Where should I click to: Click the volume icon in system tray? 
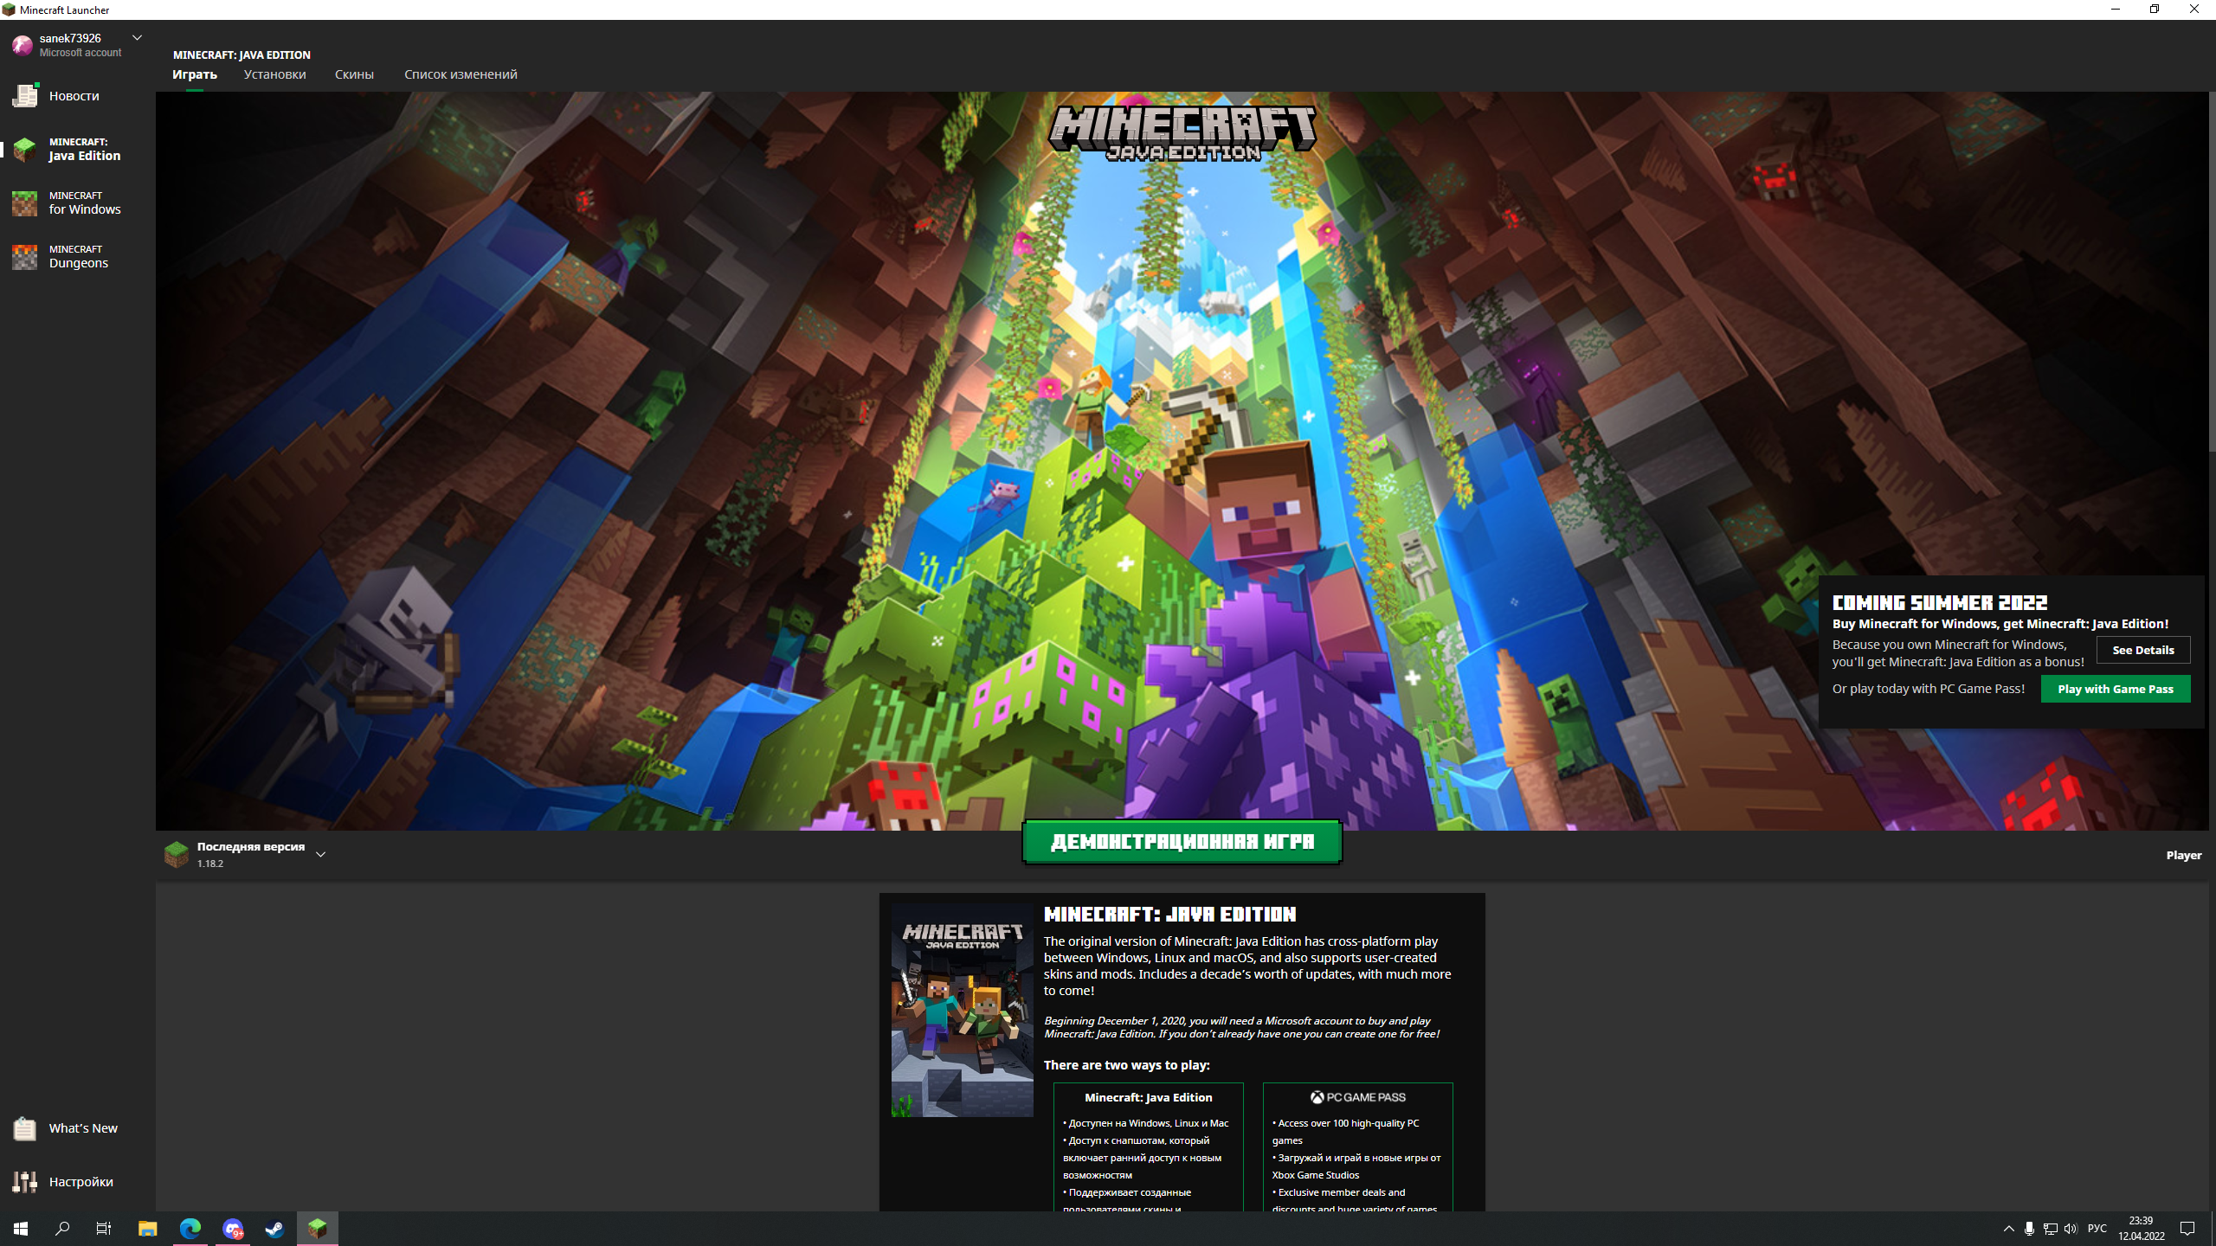[2071, 1229]
